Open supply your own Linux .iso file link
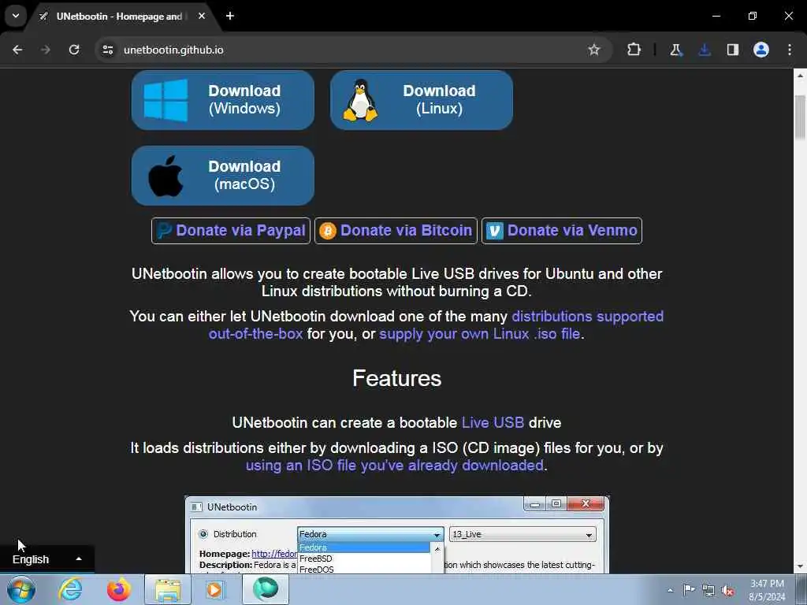Image resolution: width=807 pixels, height=605 pixels. pos(480,334)
